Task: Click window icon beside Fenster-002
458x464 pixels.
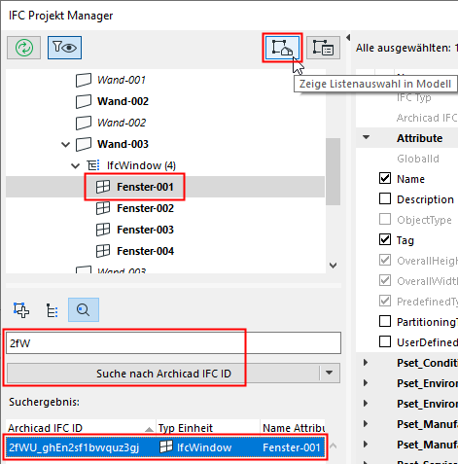Action: click(103, 208)
